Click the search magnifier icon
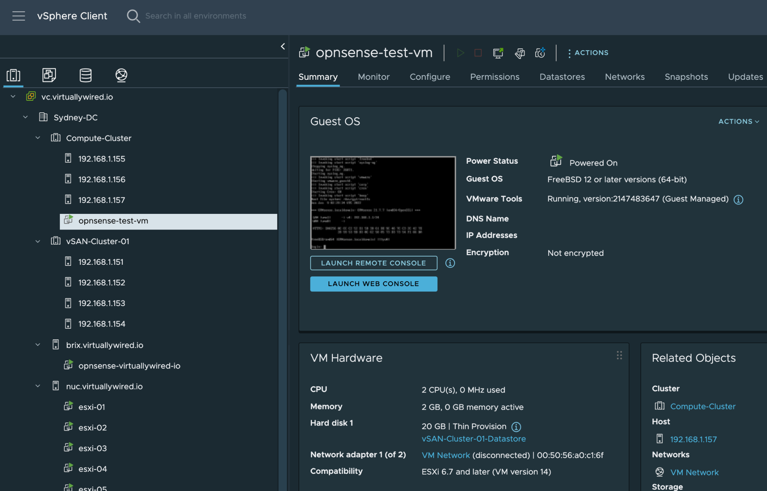Viewport: 767px width, 491px height. (133, 16)
